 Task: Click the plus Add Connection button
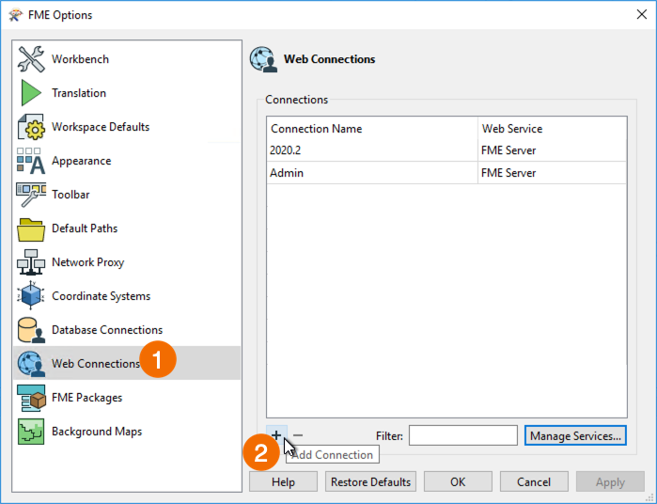click(276, 435)
